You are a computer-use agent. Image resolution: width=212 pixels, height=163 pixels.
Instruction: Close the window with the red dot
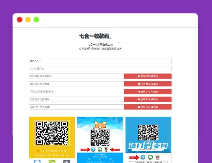point(20,20)
